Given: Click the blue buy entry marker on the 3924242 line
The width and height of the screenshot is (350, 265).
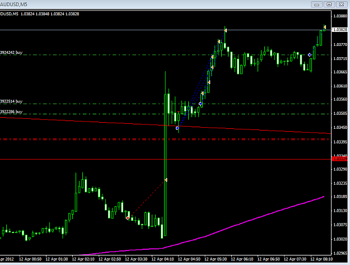Looking at the screenshot, I should pyautogui.click(x=310, y=55).
